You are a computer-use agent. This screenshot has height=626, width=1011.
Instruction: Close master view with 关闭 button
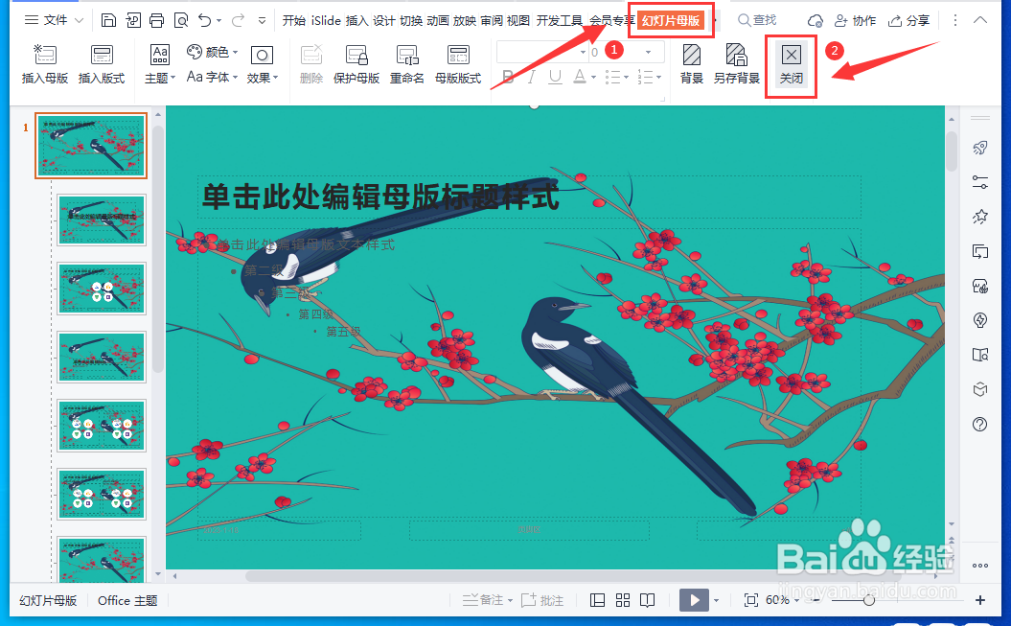click(792, 64)
